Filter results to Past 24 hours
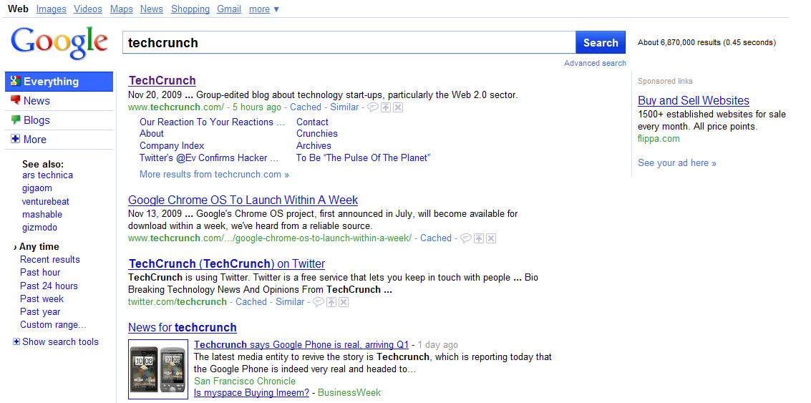Viewport: 811px width, 403px height. 49,286
